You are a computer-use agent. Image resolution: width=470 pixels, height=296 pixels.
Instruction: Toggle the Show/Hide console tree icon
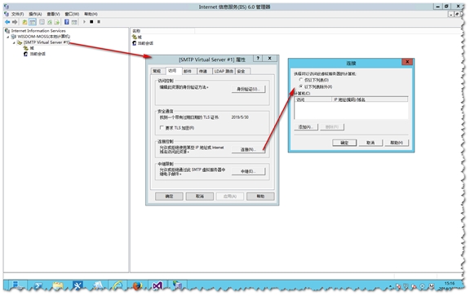(33, 22)
